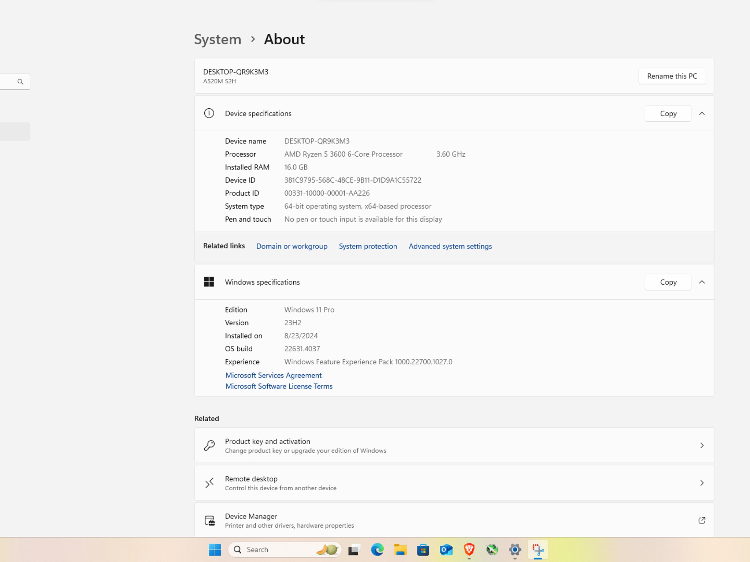Click Rename this PC button

[672, 76]
